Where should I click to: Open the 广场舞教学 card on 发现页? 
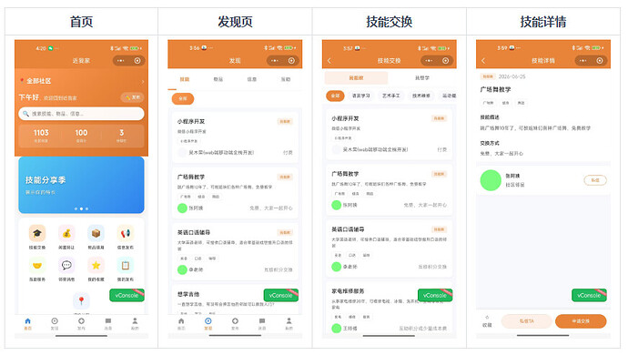click(235, 193)
